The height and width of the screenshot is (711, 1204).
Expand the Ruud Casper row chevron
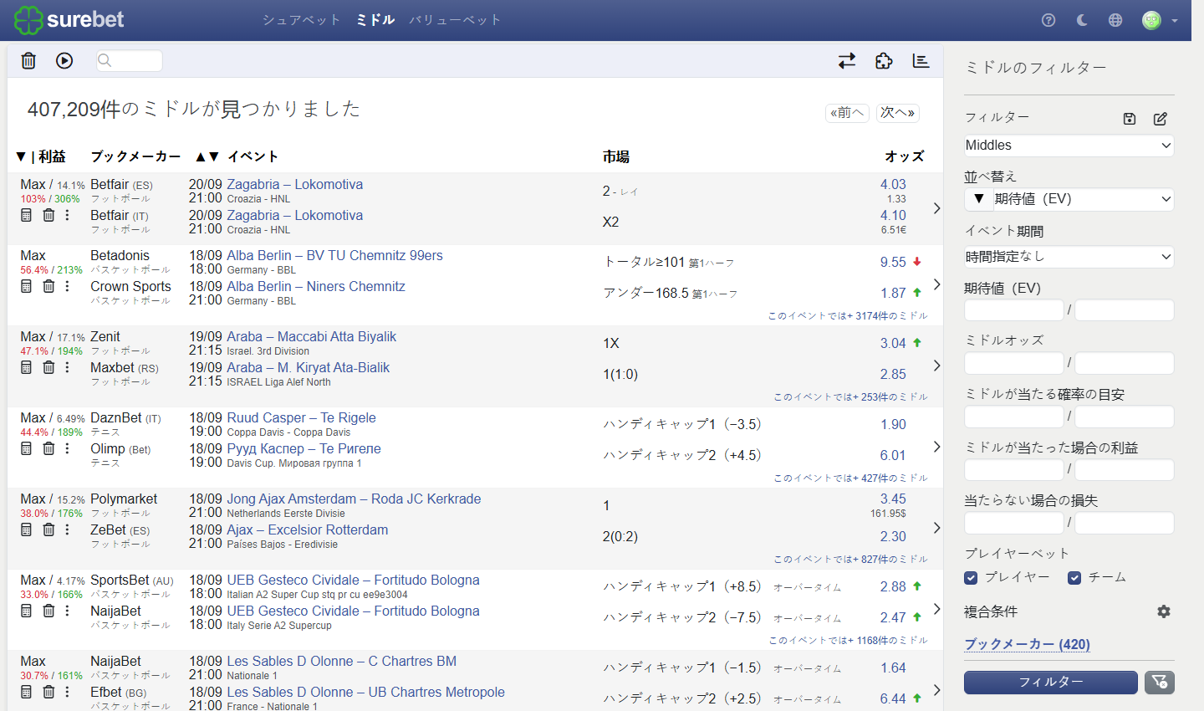(936, 447)
